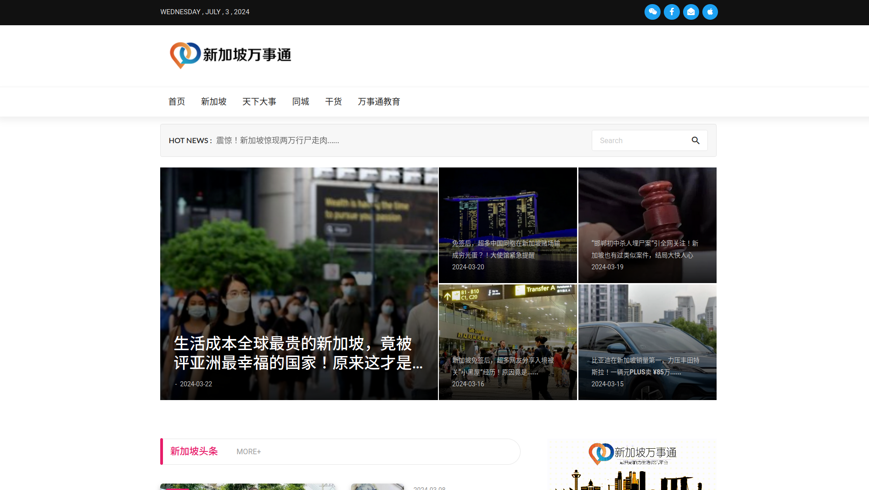Open the 干货 section
The width and height of the screenshot is (869, 490).
pyautogui.click(x=333, y=101)
